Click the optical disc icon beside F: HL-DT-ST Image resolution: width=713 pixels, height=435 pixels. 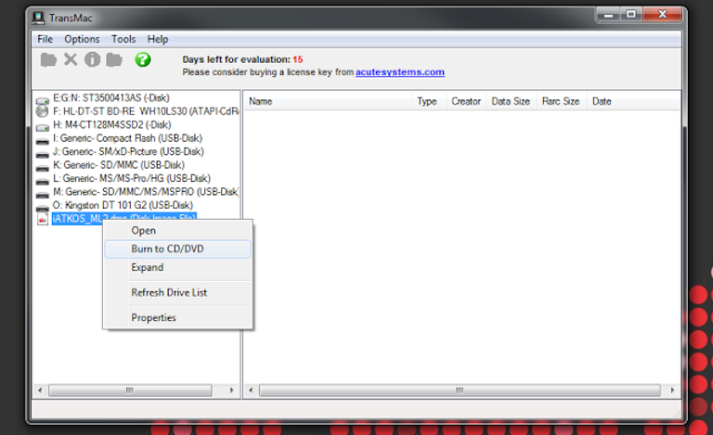(43, 111)
